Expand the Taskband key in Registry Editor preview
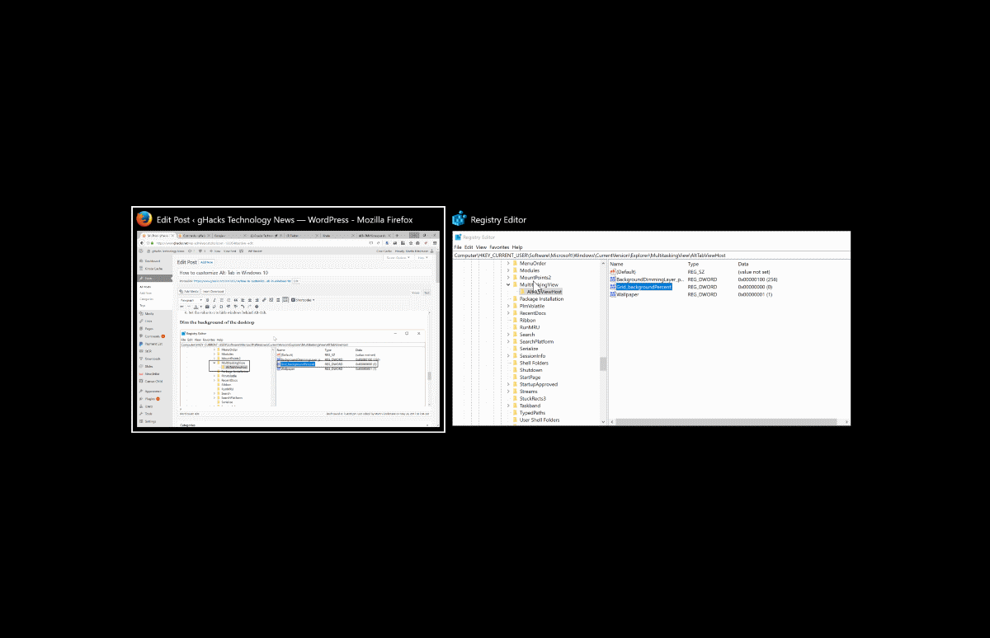Screen dimensions: 990x638 pyautogui.click(x=508, y=406)
